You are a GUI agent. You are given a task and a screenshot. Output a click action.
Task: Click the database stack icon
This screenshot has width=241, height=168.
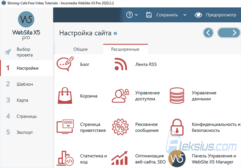pyautogui.click(x=177, y=96)
